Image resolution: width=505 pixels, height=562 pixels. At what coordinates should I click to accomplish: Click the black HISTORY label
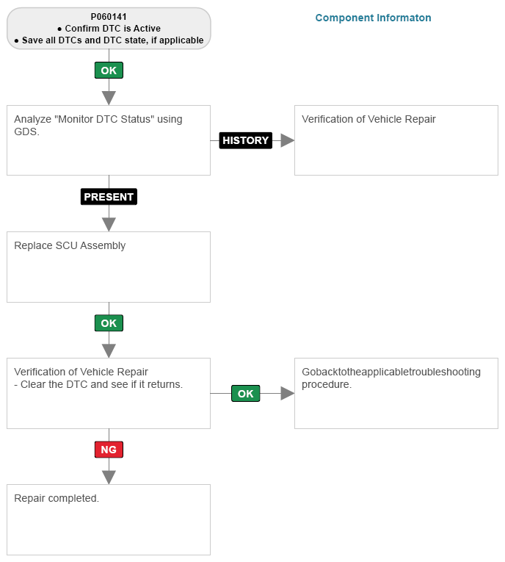246,140
